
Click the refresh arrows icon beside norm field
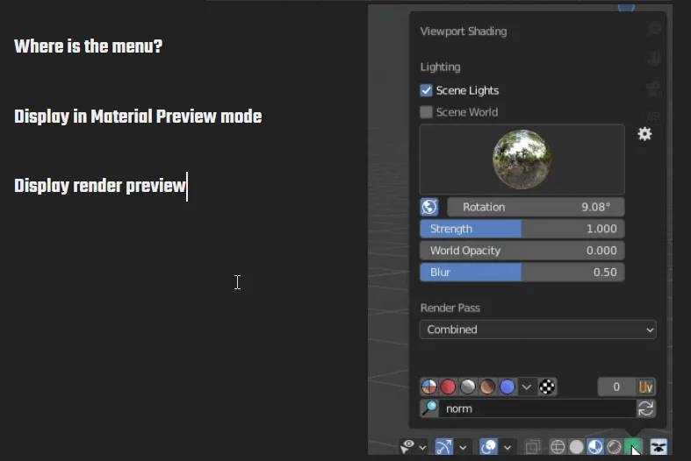[x=646, y=408]
